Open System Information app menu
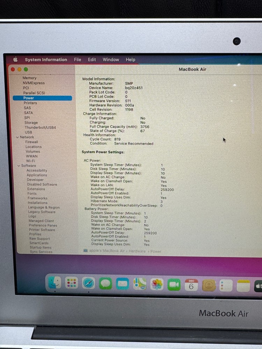Image resolution: width=262 pixels, height=349 pixels. (x=46, y=59)
